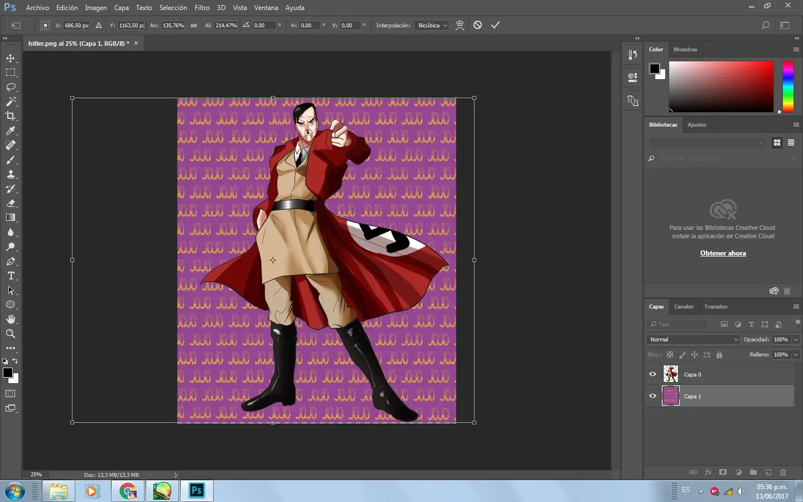The height and width of the screenshot is (502, 803).
Task: Open the Relleno slider dropdown arrow
Action: click(796, 355)
